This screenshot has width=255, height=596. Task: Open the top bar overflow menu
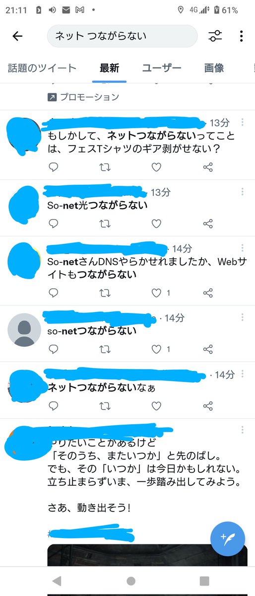241,36
